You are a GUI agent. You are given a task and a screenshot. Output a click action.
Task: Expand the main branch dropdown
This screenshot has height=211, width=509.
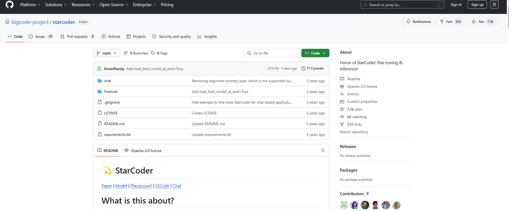click(x=106, y=53)
